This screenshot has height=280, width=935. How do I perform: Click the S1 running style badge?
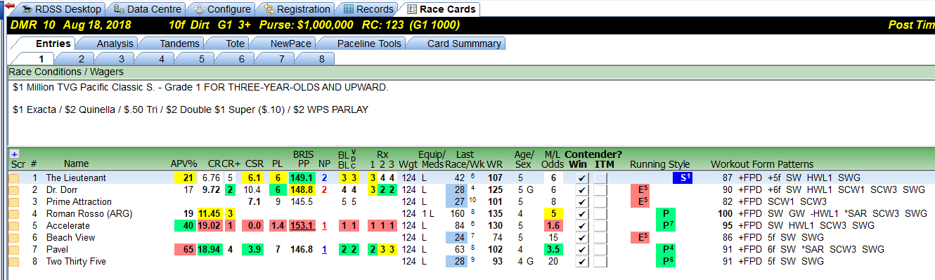[x=683, y=178]
